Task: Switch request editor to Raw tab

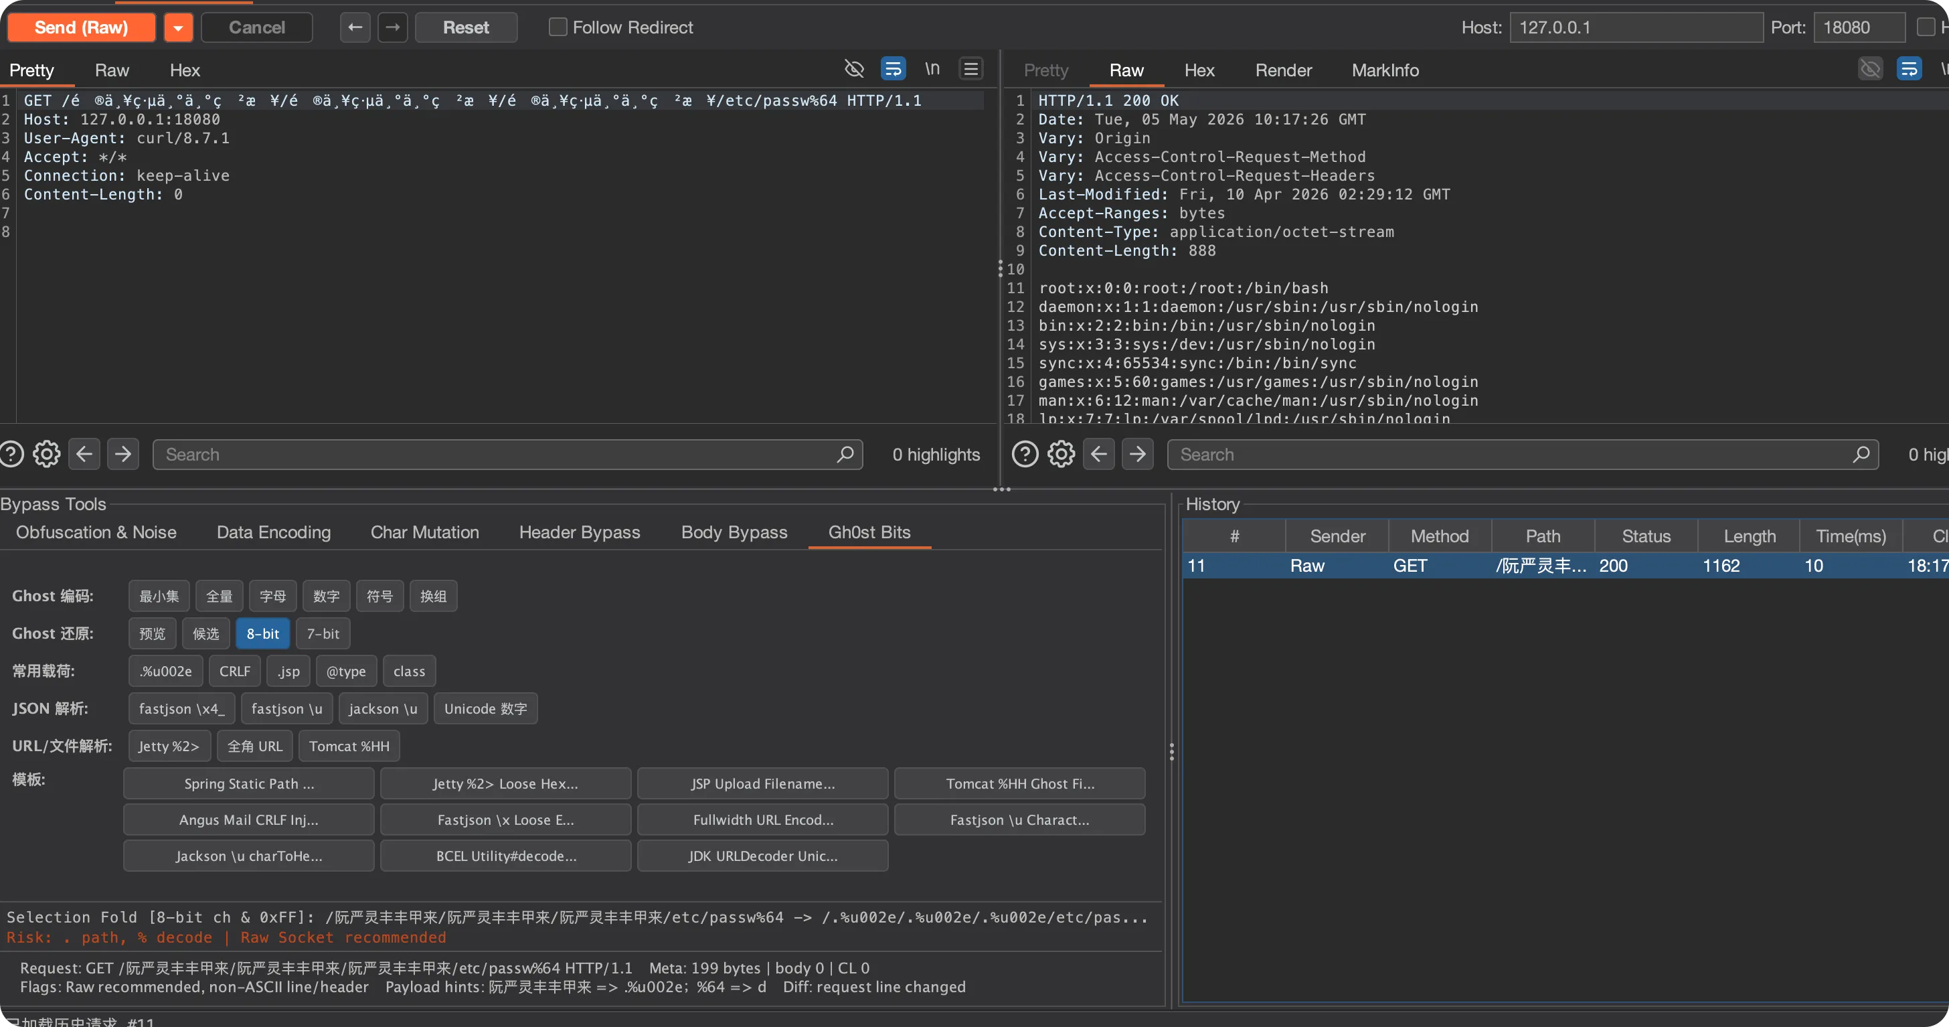Action: (112, 70)
